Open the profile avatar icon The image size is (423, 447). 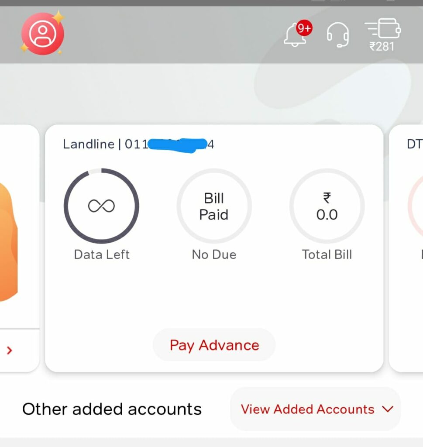[x=43, y=34]
